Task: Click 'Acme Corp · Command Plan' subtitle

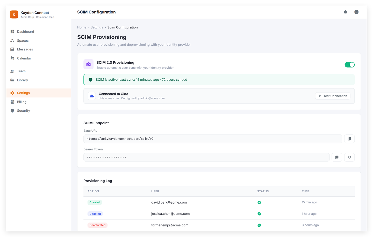Action: tap(37, 17)
